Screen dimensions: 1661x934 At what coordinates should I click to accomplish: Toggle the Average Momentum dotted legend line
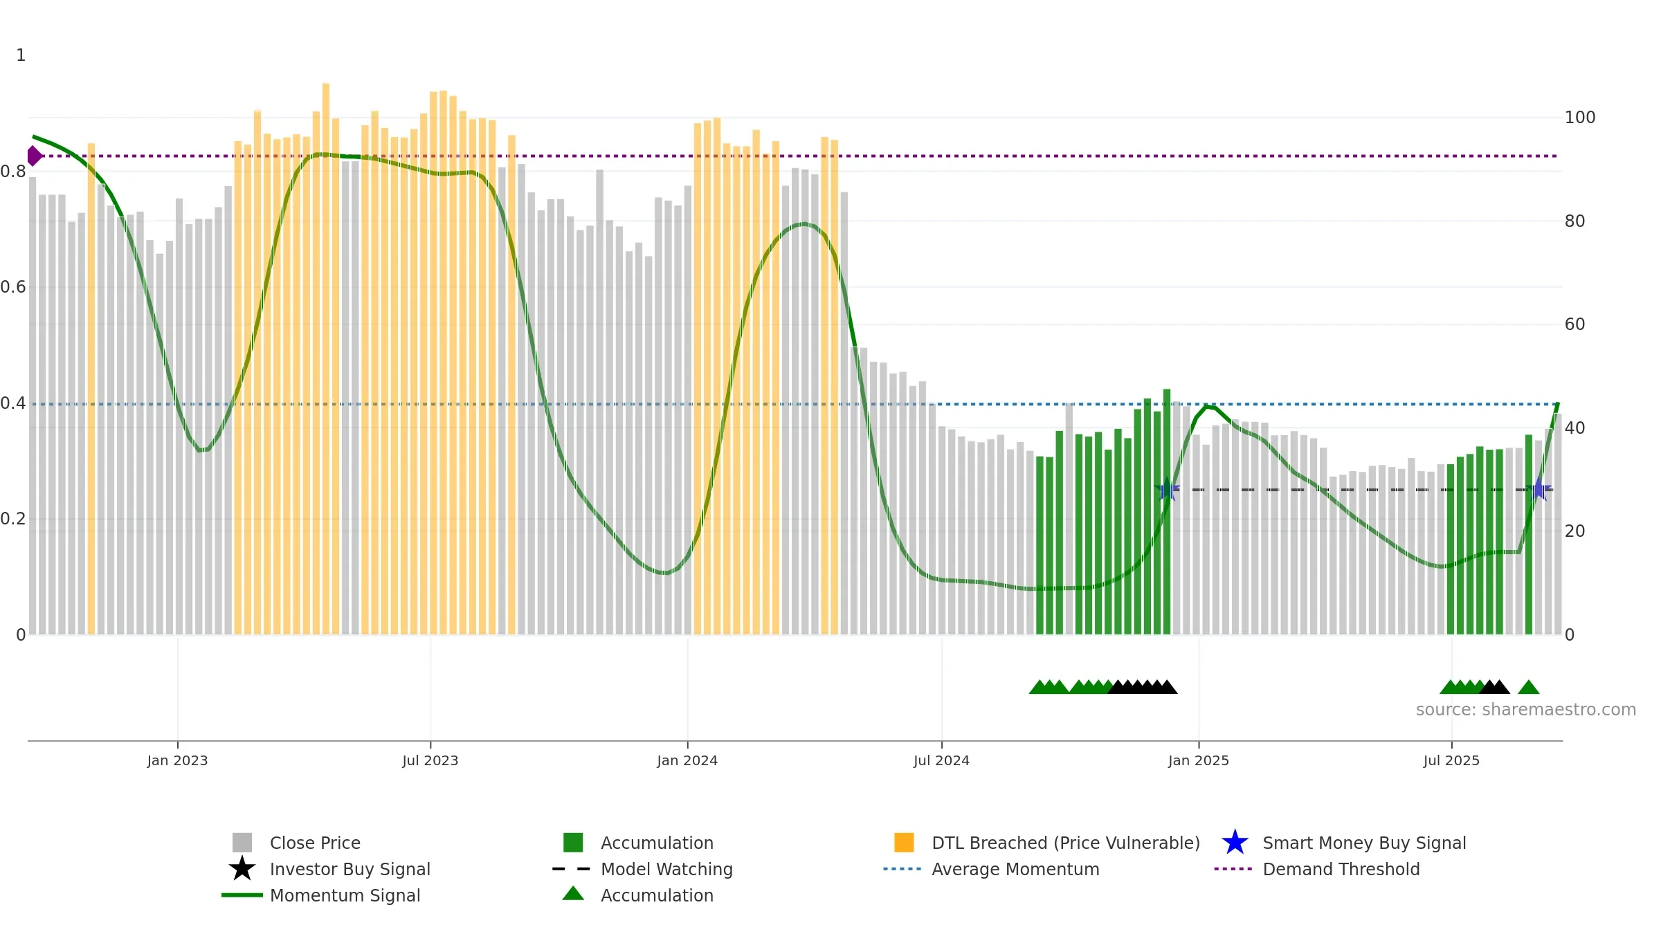pyautogui.click(x=902, y=869)
